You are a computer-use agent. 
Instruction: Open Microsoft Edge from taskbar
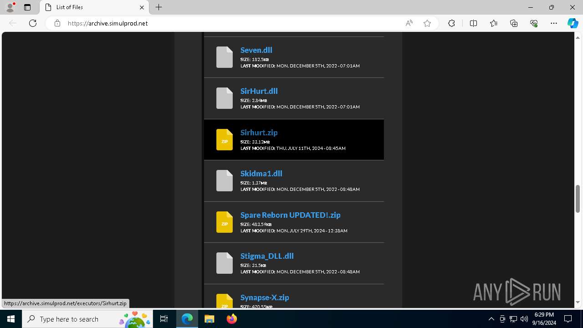pos(187,319)
